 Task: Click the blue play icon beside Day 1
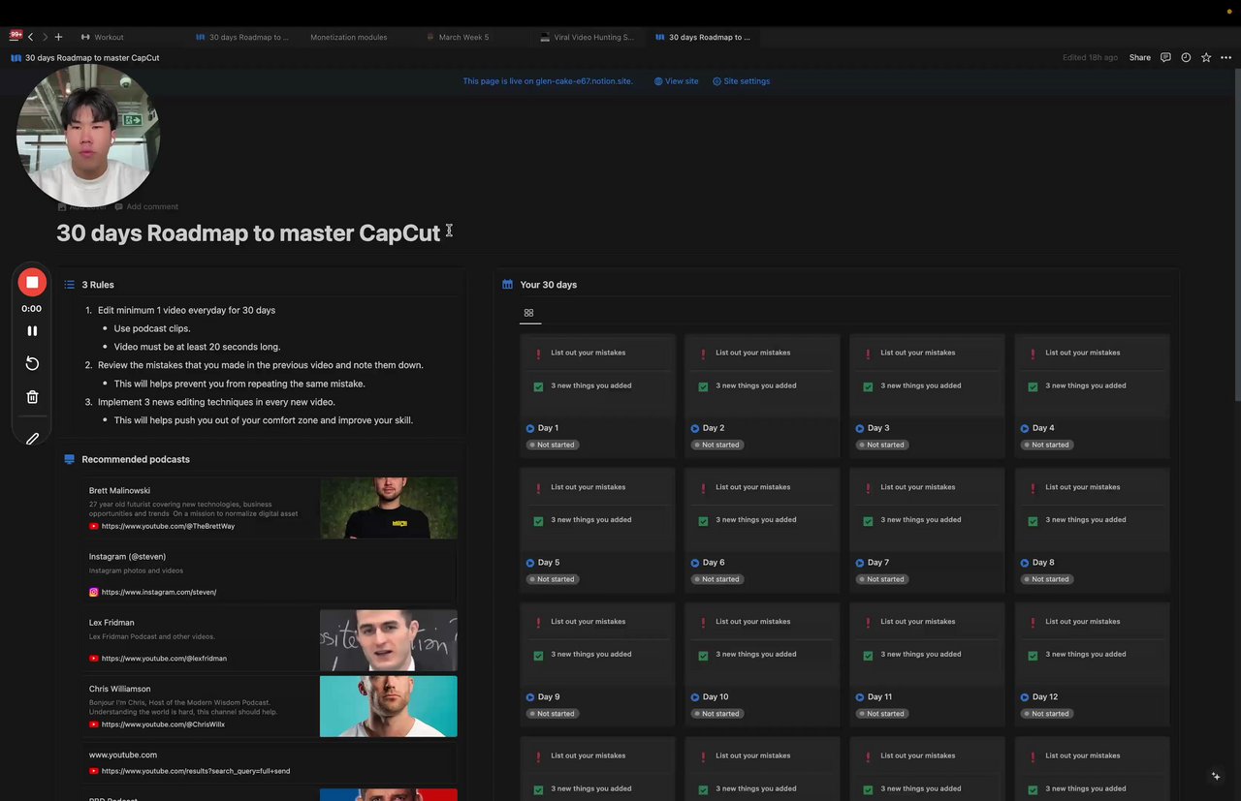(x=530, y=428)
